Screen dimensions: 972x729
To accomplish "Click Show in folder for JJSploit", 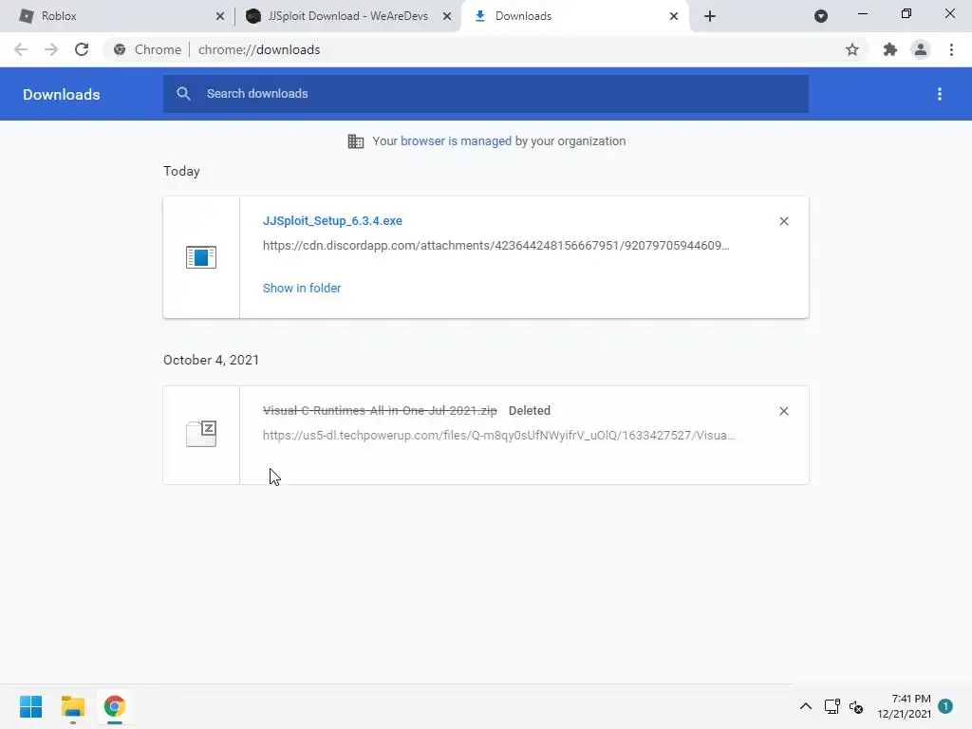I will click(x=302, y=289).
